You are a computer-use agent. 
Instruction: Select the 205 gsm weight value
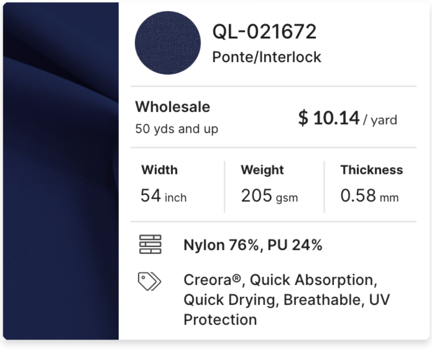(269, 196)
